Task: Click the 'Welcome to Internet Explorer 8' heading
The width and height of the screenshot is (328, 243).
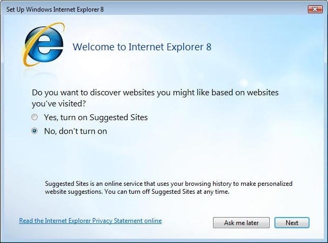Action: (142, 47)
